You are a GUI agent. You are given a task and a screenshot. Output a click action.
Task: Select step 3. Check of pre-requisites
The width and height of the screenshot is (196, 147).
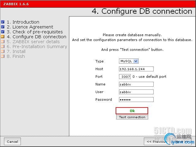pyautogui.click(x=35, y=32)
